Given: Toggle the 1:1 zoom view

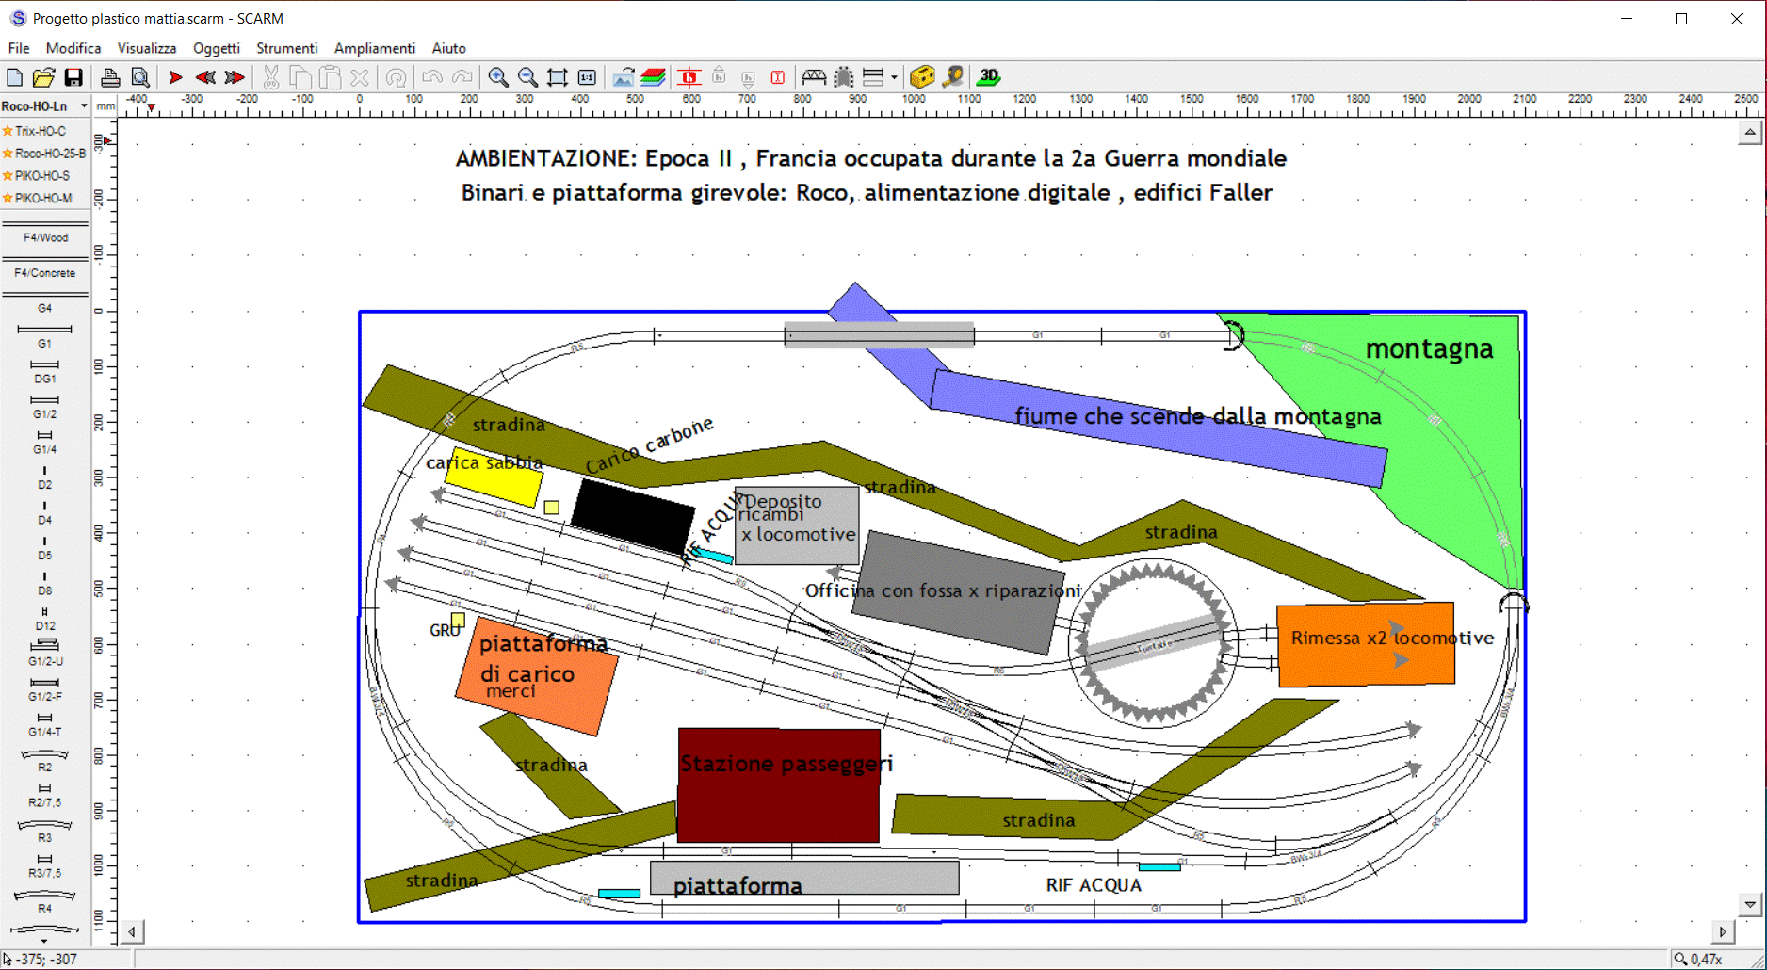Looking at the screenshot, I should pos(586,77).
